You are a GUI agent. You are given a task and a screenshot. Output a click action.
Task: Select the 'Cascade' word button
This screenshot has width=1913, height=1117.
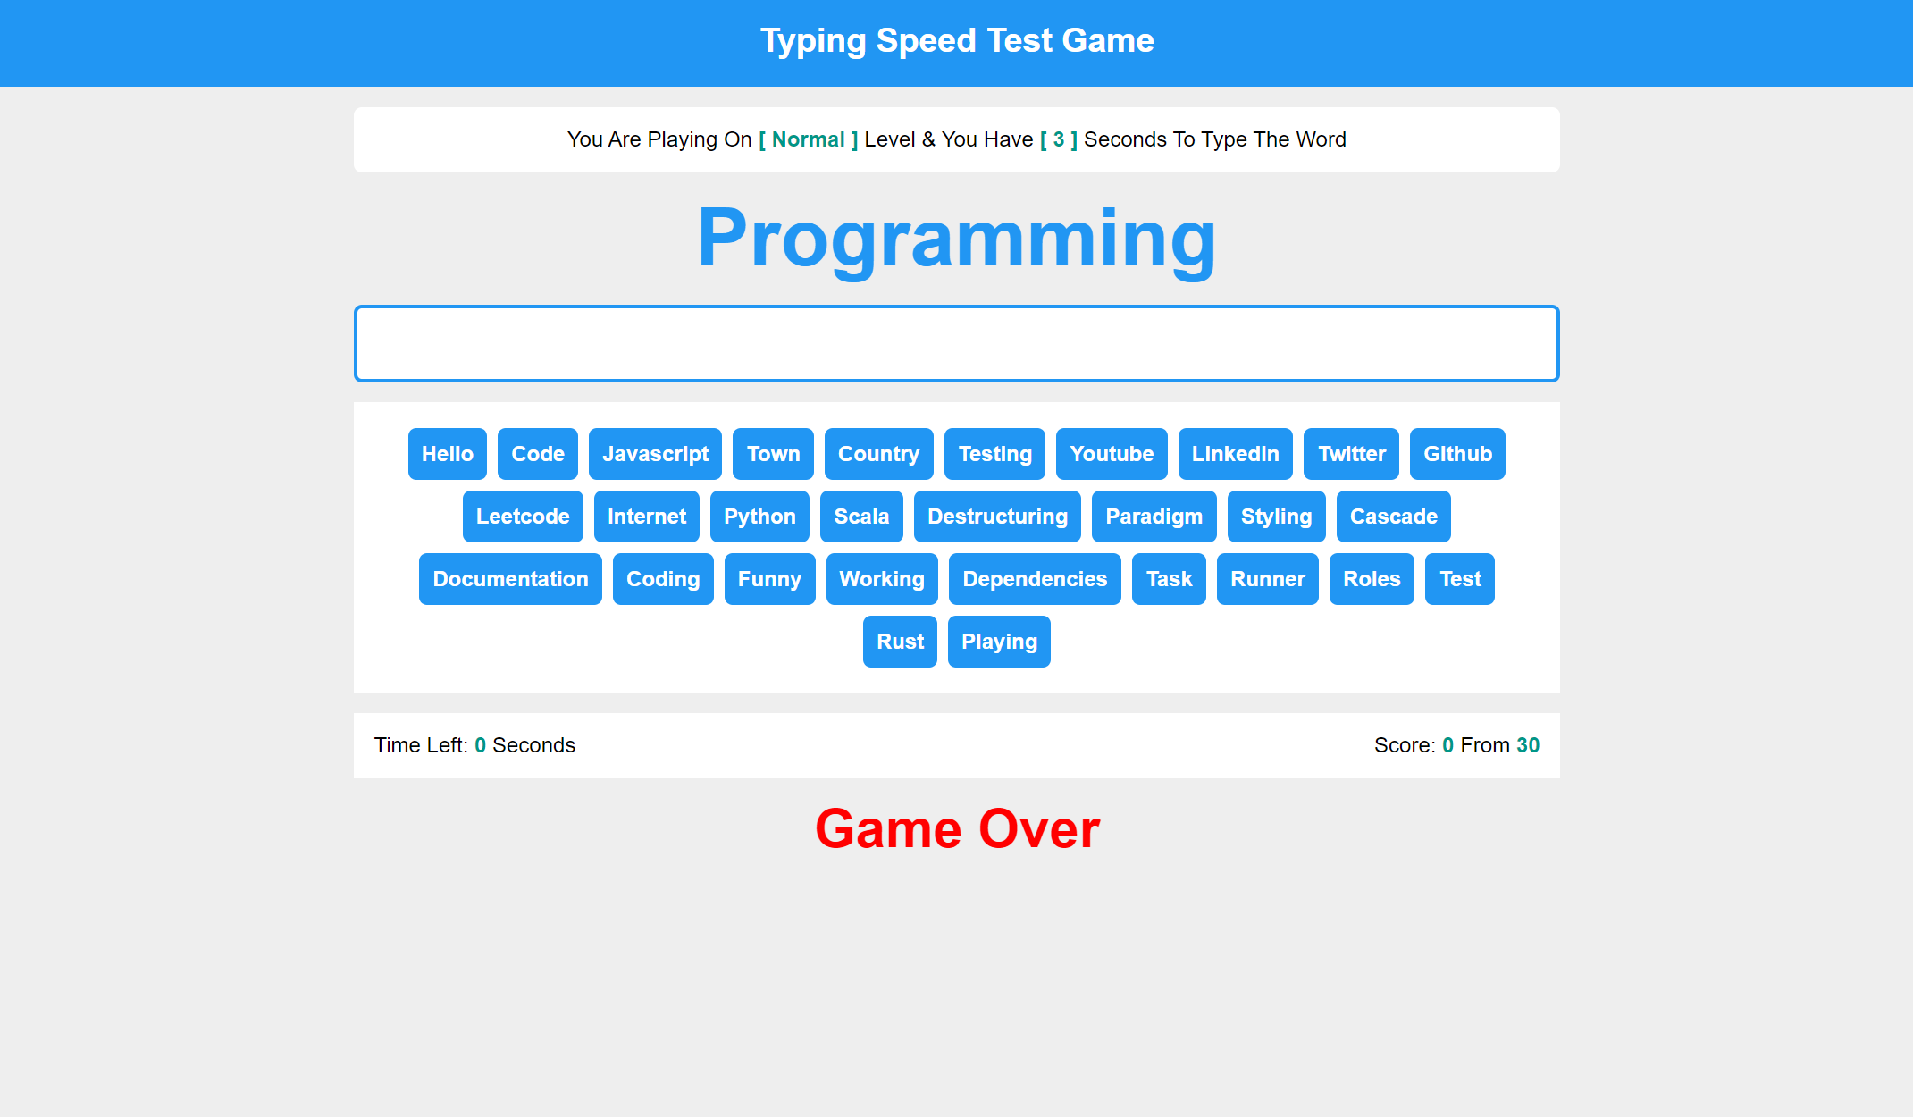tap(1393, 516)
